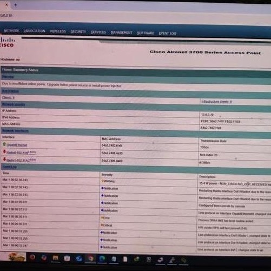
Task: Click the Configured from console description
Action: pos(222,206)
